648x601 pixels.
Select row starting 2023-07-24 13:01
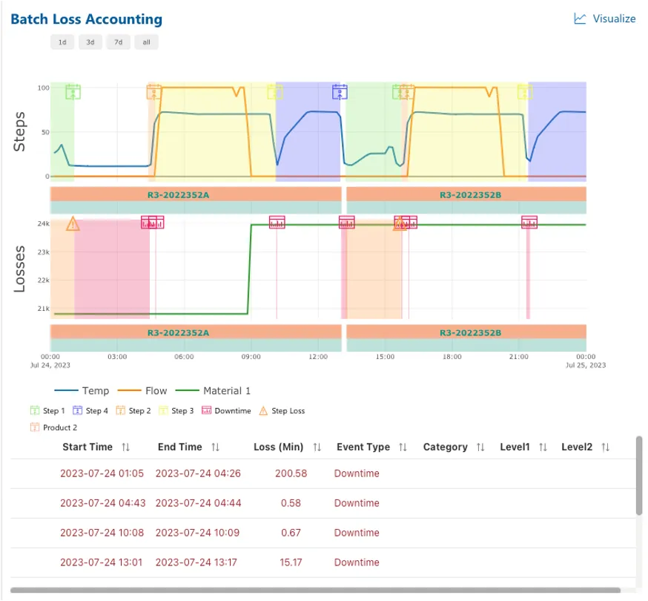point(323,563)
